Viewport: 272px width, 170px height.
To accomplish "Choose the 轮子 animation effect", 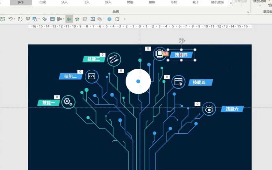I will point(196,2).
